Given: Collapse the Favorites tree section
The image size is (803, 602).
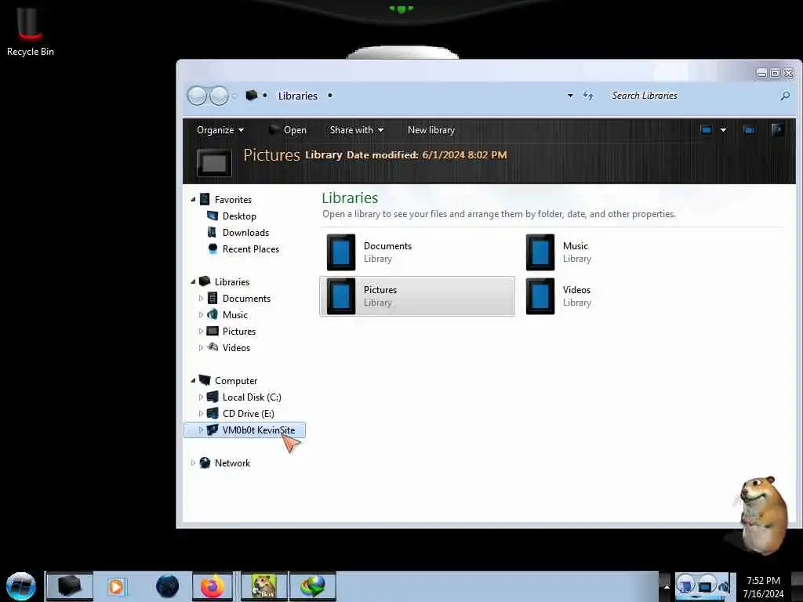Looking at the screenshot, I should pos(193,200).
